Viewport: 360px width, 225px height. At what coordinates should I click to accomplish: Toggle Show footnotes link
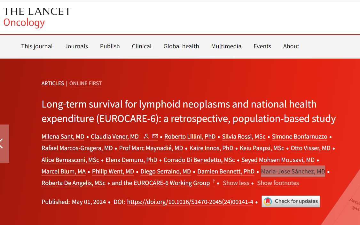click(x=278, y=183)
